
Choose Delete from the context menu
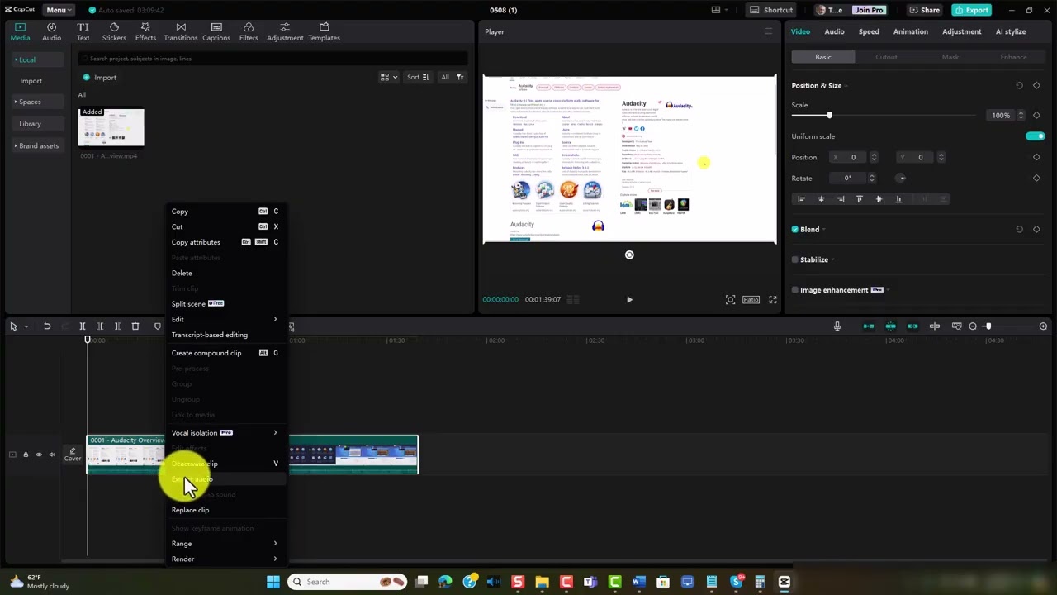click(x=225, y=274)
